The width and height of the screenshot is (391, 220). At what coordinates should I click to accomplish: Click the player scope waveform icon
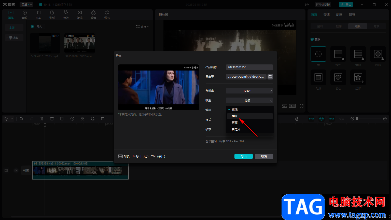pyautogui.click(x=284, y=106)
